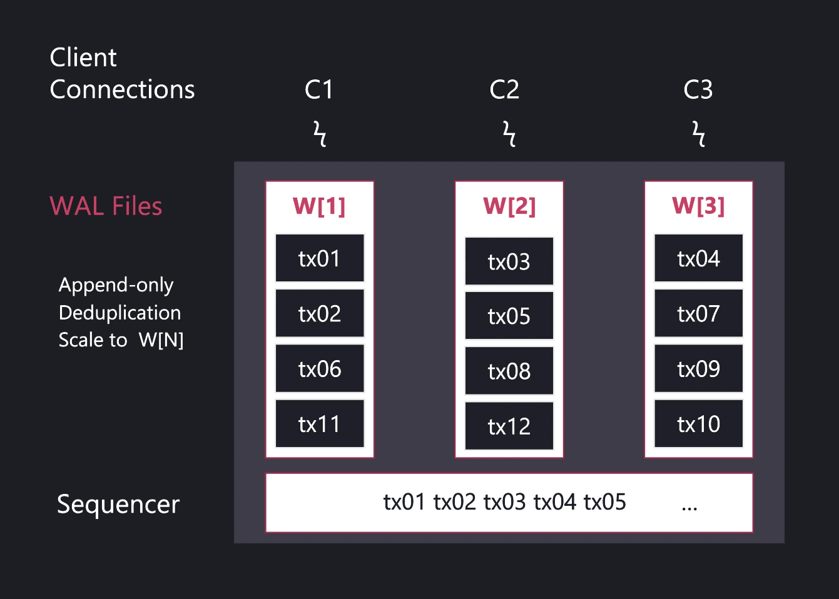Click the tx06 block in W[1]
839x599 pixels.
point(320,369)
